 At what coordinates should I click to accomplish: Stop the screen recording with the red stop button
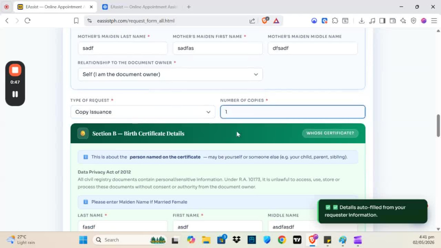15,70
